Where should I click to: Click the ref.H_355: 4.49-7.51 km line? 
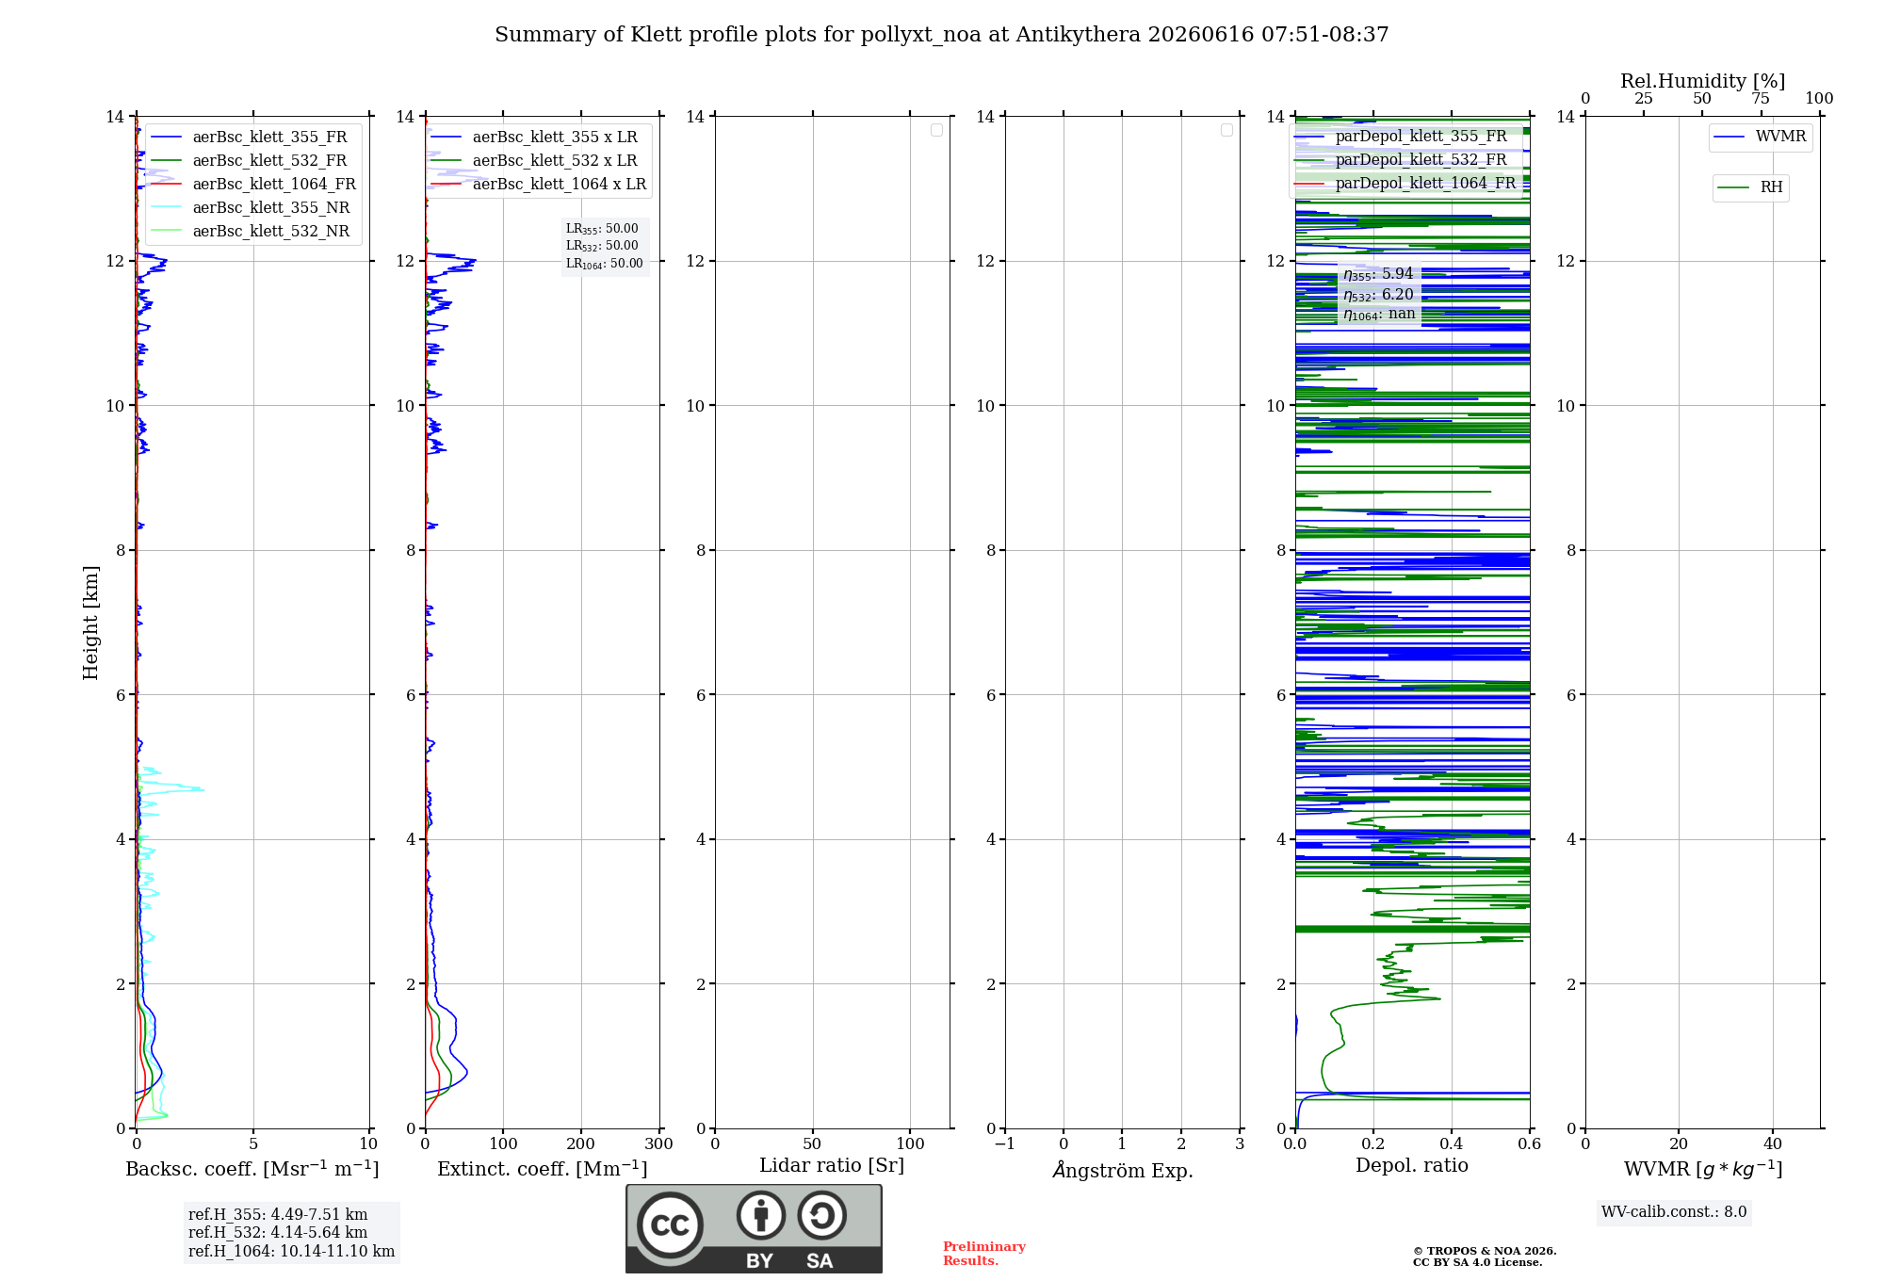pyautogui.click(x=278, y=1215)
